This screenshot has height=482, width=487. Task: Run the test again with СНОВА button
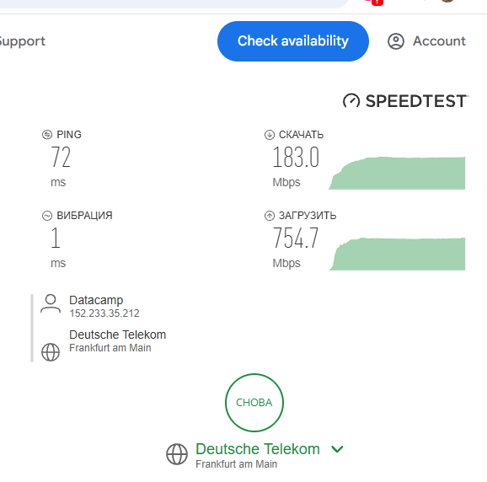click(x=254, y=403)
